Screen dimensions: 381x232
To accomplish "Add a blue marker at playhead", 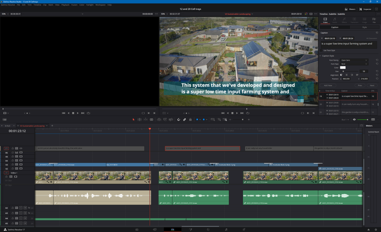I will click(204, 120).
